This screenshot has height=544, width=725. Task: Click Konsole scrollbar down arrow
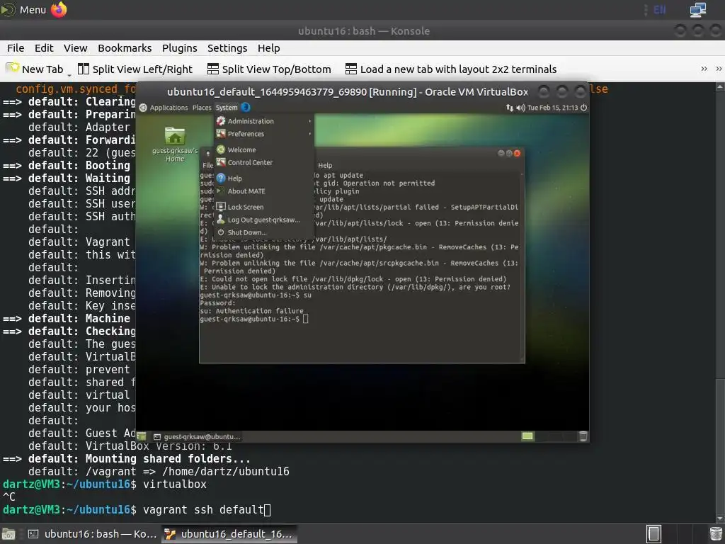pyautogui.click(x=720, y=518)
